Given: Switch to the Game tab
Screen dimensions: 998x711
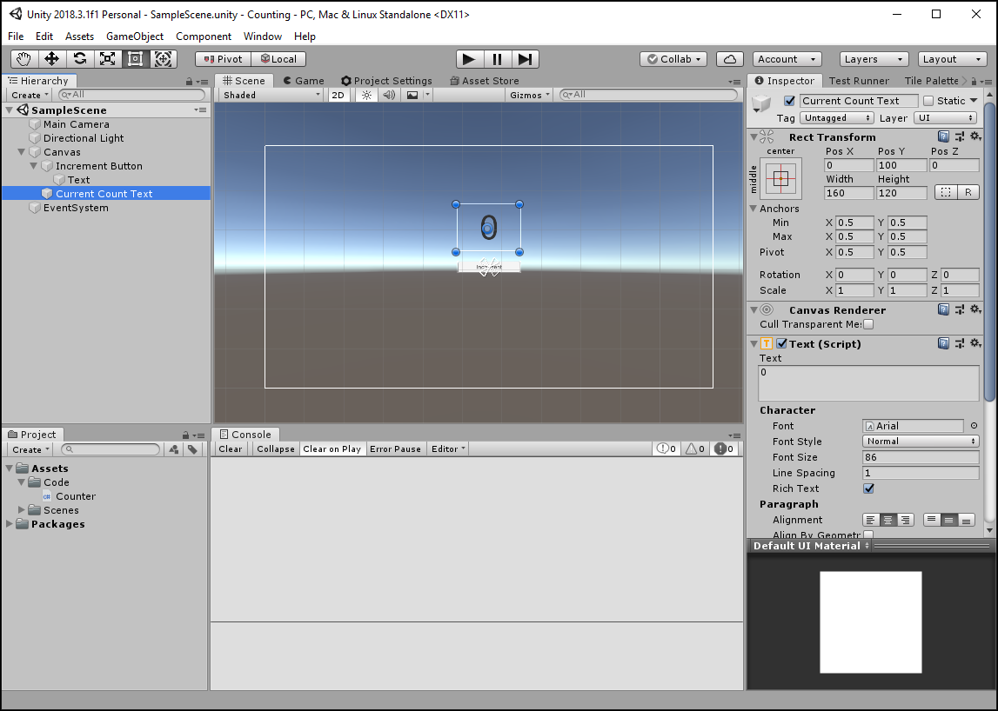Looking at the screenshot, I should pos(304,80).
